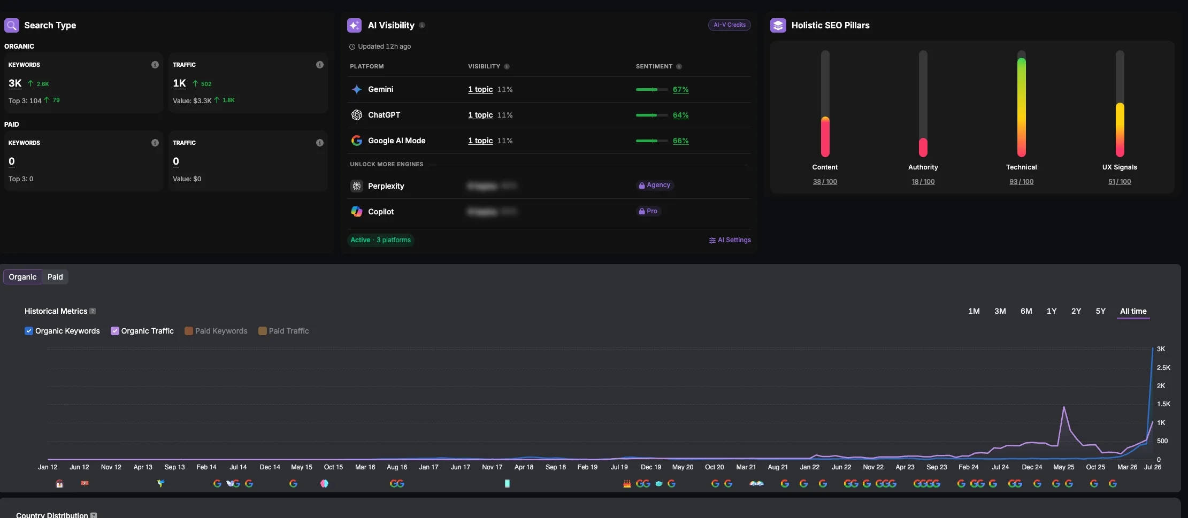Click the Technical pillar score bar

pos(1022,104)
